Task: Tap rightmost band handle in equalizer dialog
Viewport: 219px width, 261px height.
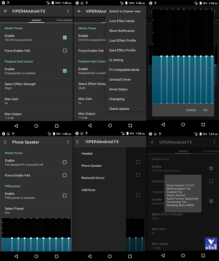Action: (x=212, y=56)
